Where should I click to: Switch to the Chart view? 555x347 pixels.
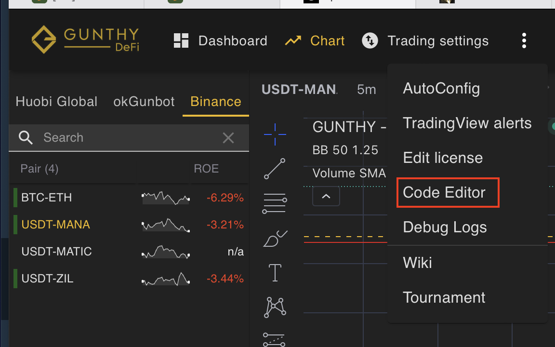[315, 40]
